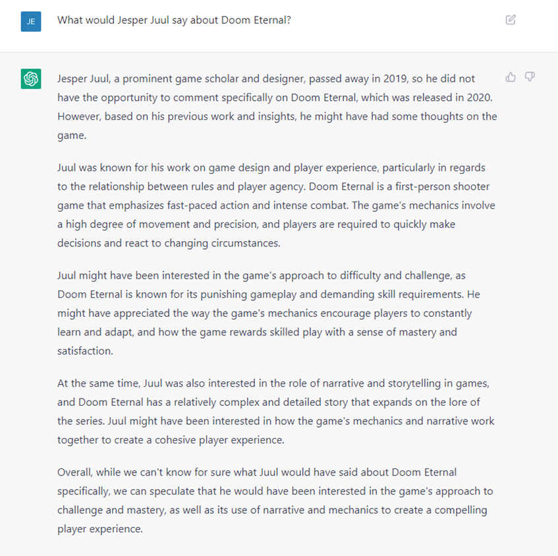Viewport: 558px width, 556px height.
Task: Click the ChatGPT logo avatar
Action: pyautogui.click(x=31, y=78)
